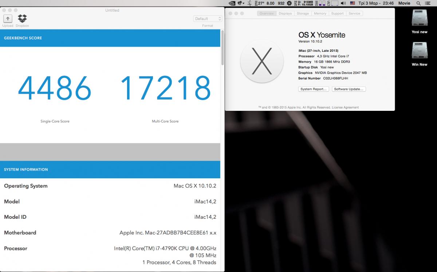
Task: Open the License Agreement link
Action: point(345,108)
